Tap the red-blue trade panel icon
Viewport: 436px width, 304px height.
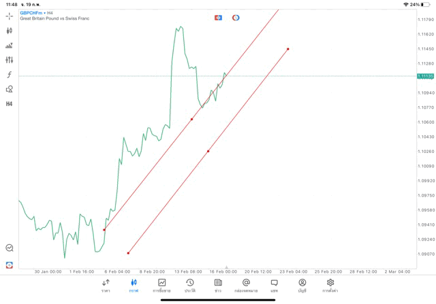click(9, 265)
